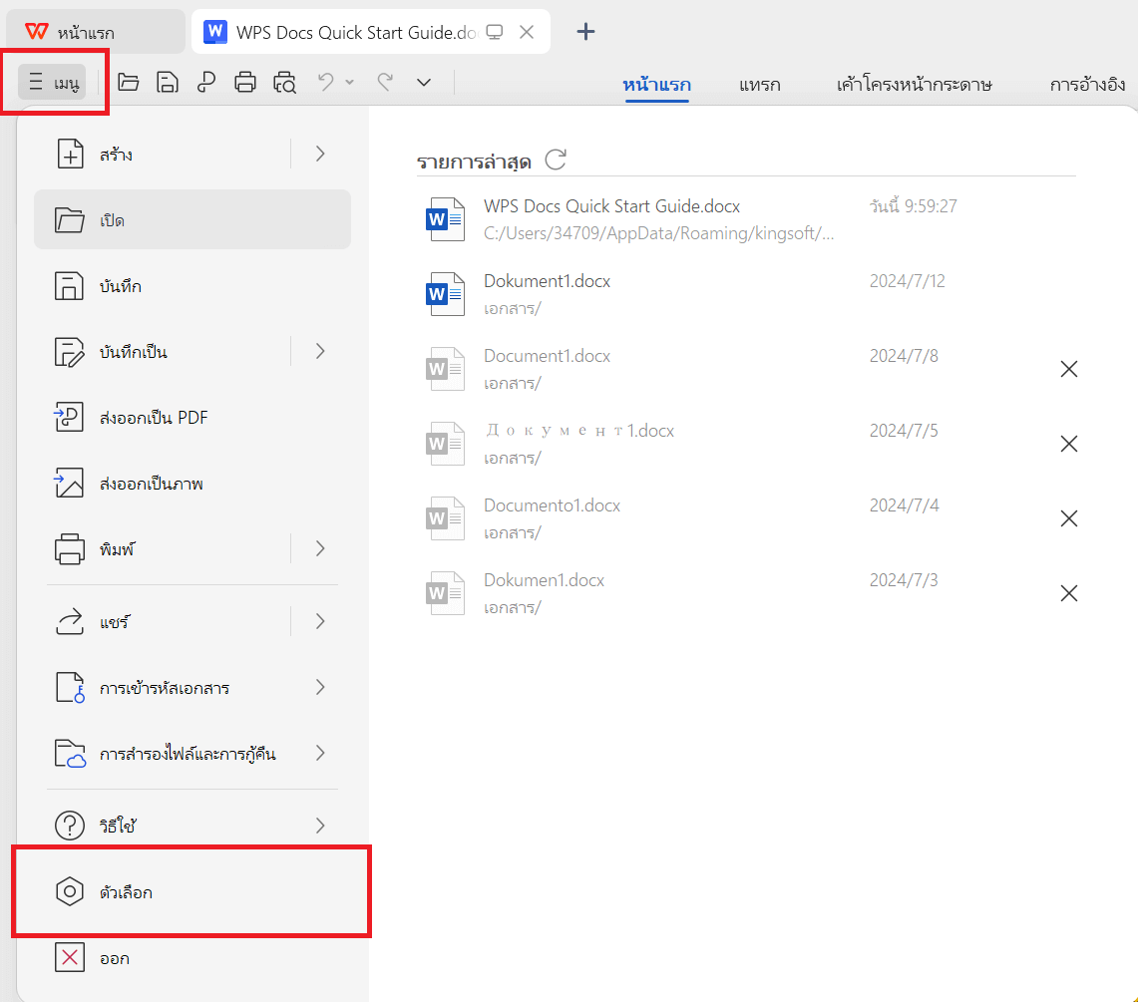1138x1002 pixels.
Task: Click the export PDF icon in toolbar
Action: tap(206, 82)
